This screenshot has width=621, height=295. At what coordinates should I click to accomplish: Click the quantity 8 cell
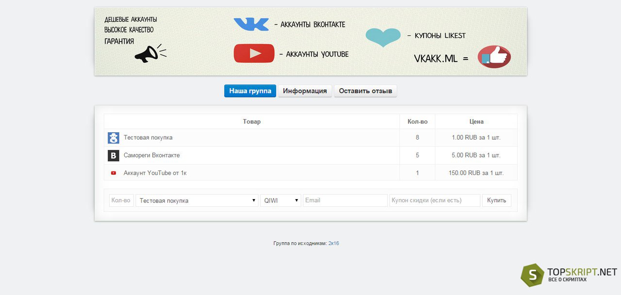[x=417, y=138]
